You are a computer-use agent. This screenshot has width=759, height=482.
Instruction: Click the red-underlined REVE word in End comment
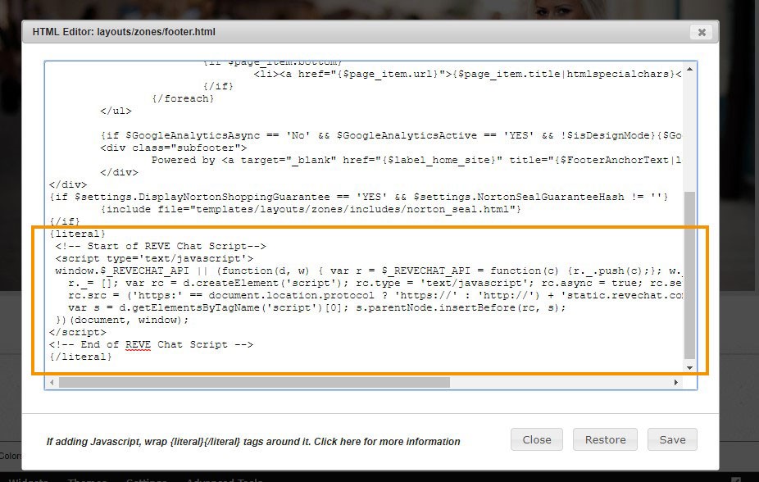(138, 344)
